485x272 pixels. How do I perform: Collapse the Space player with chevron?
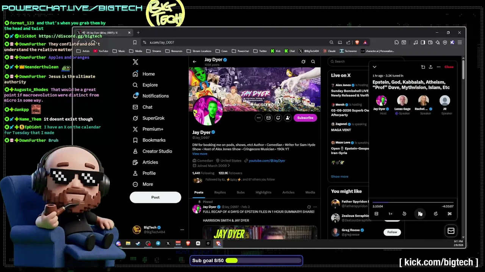point(374,67)
